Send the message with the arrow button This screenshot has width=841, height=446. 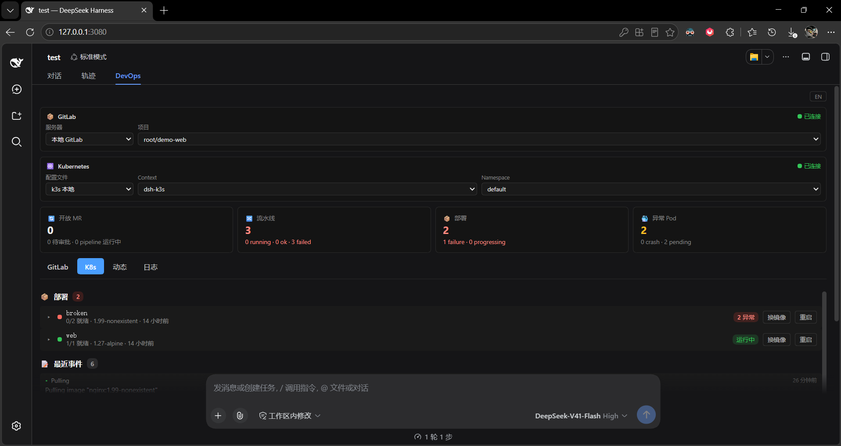tap(646, 415)
